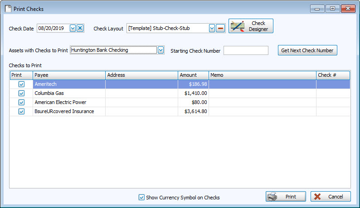Click Get Next Check Number button
This screenshot has height=208, width=360.
[307, 50]
